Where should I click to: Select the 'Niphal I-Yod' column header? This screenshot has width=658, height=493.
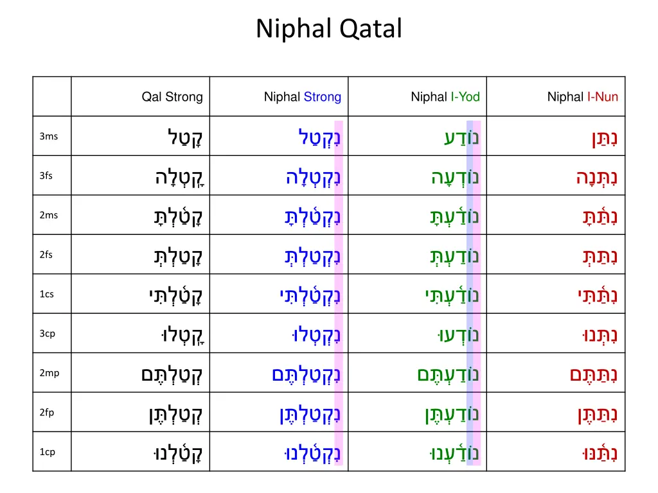point(445,97)
